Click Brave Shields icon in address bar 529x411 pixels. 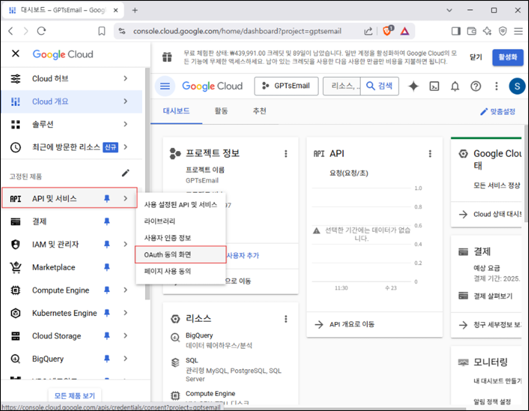click(388, 31)
